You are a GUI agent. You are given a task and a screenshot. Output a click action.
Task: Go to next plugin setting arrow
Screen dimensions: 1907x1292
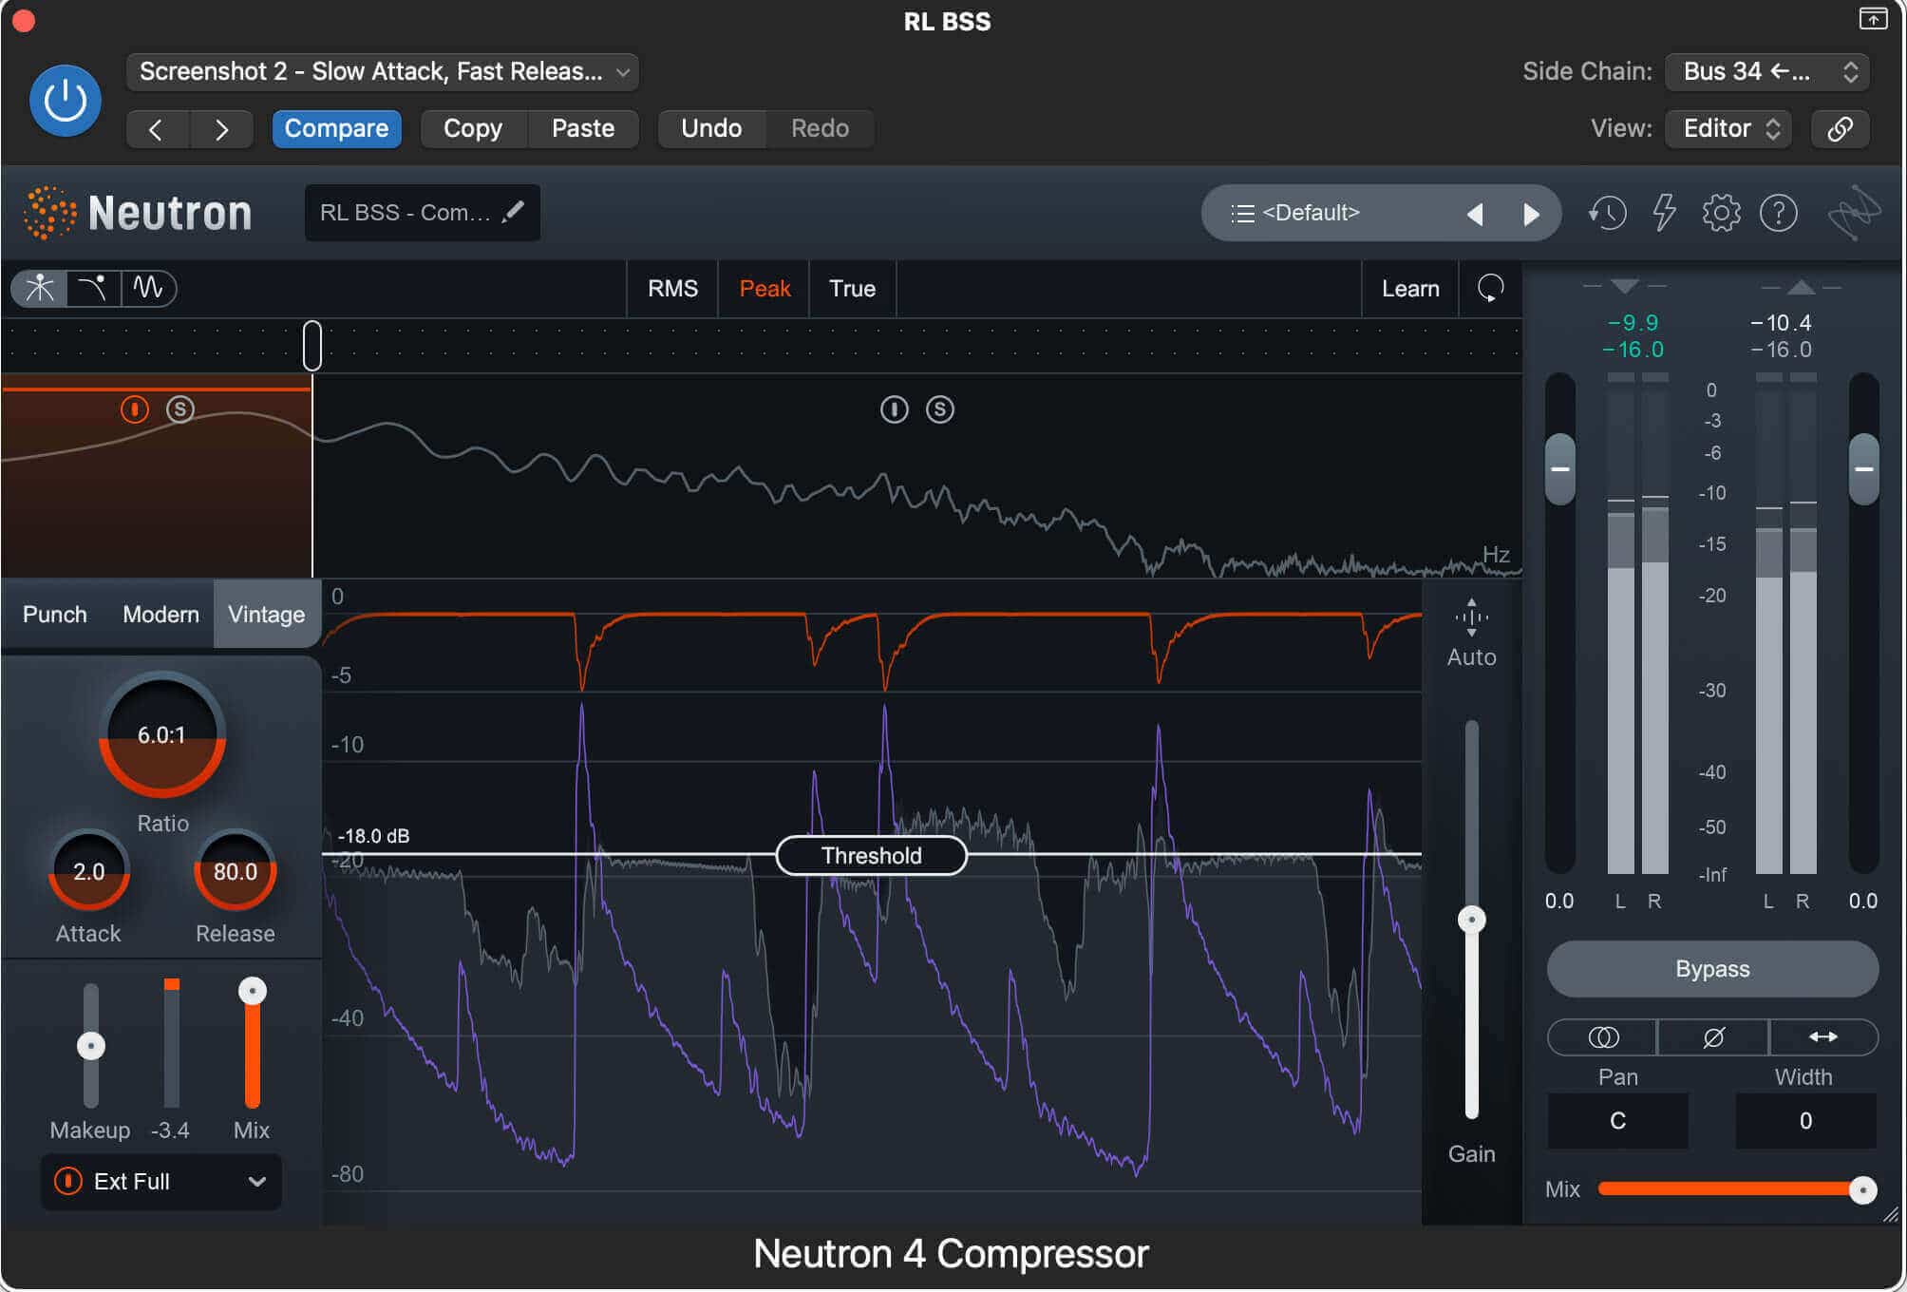coord(221,129)
